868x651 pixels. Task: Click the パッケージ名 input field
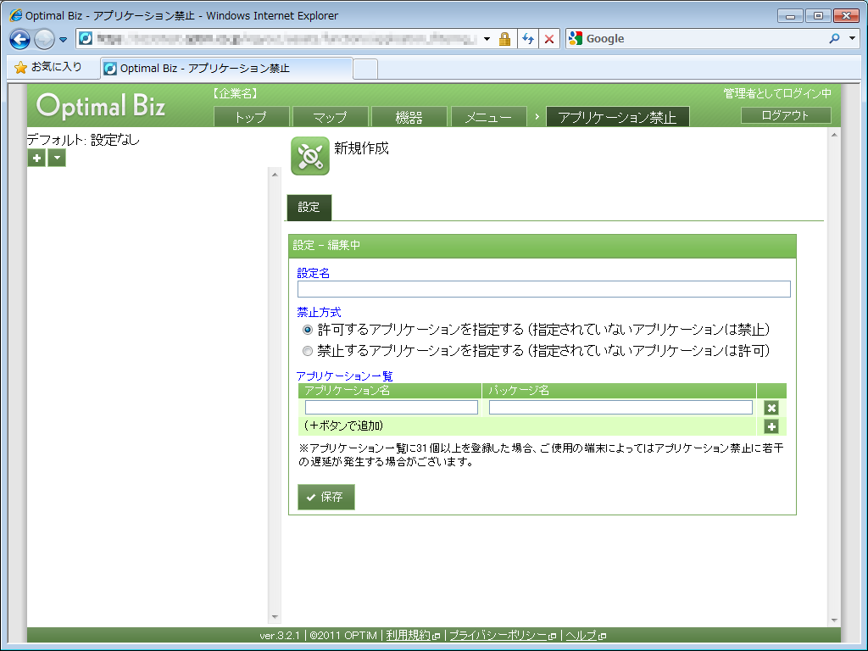coord(620,408)
